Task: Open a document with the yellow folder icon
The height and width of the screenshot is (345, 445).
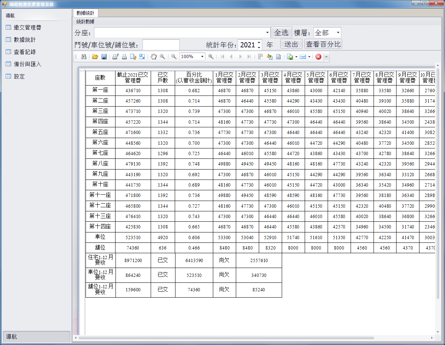Action: click(95, 57)
